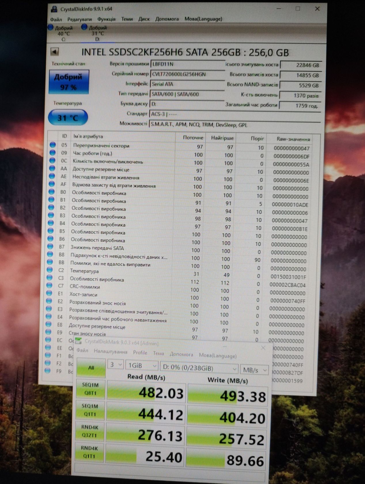Select drive C: with 40 °C status
Viewport: 365px width, 484px height.
61,33
